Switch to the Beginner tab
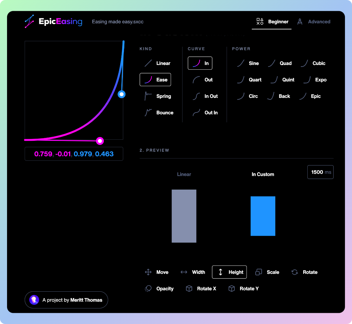Screen dimensions: 352x324 272,22
